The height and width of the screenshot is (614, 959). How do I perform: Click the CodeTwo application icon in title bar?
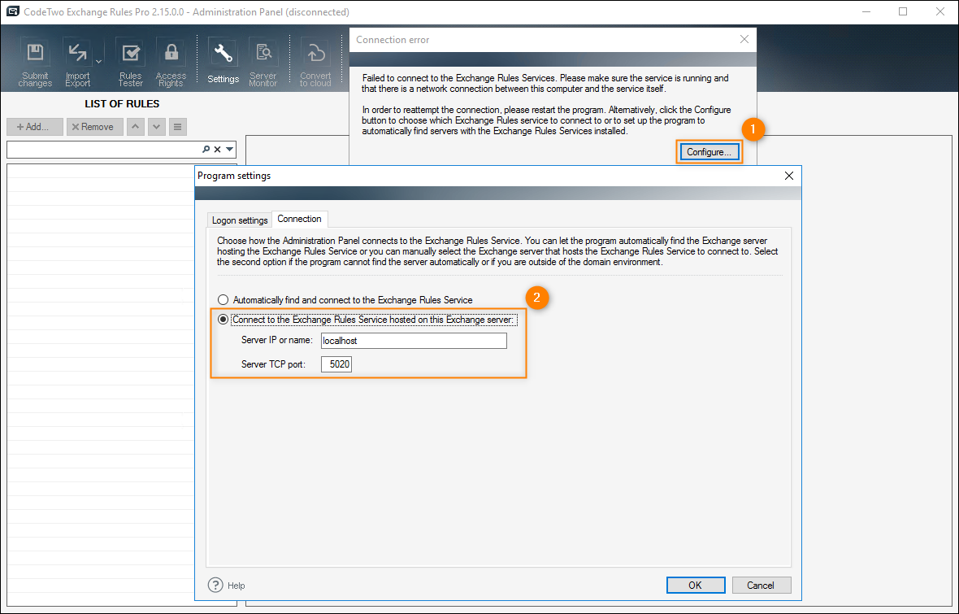pyautogui.click(x=12, y=11)
